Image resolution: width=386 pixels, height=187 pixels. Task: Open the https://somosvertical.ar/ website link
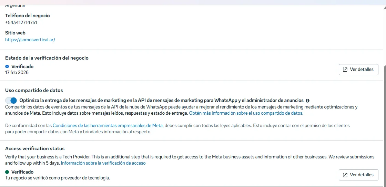point(30,40)
